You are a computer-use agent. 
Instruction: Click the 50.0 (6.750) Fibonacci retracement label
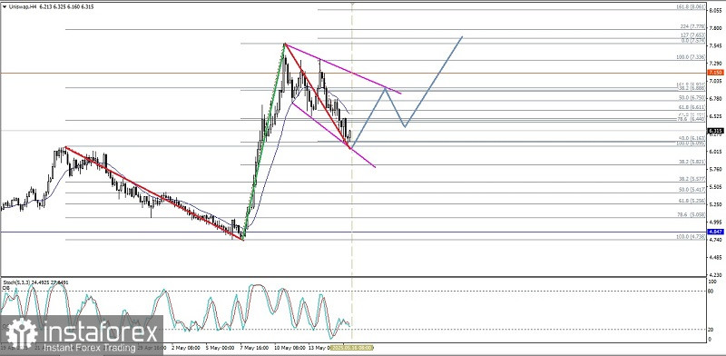coord(692,98)
